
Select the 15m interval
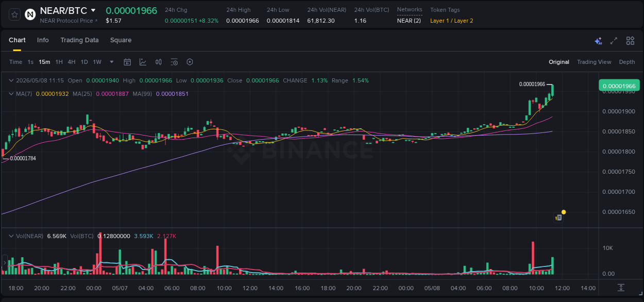click(x=45, y=62)
